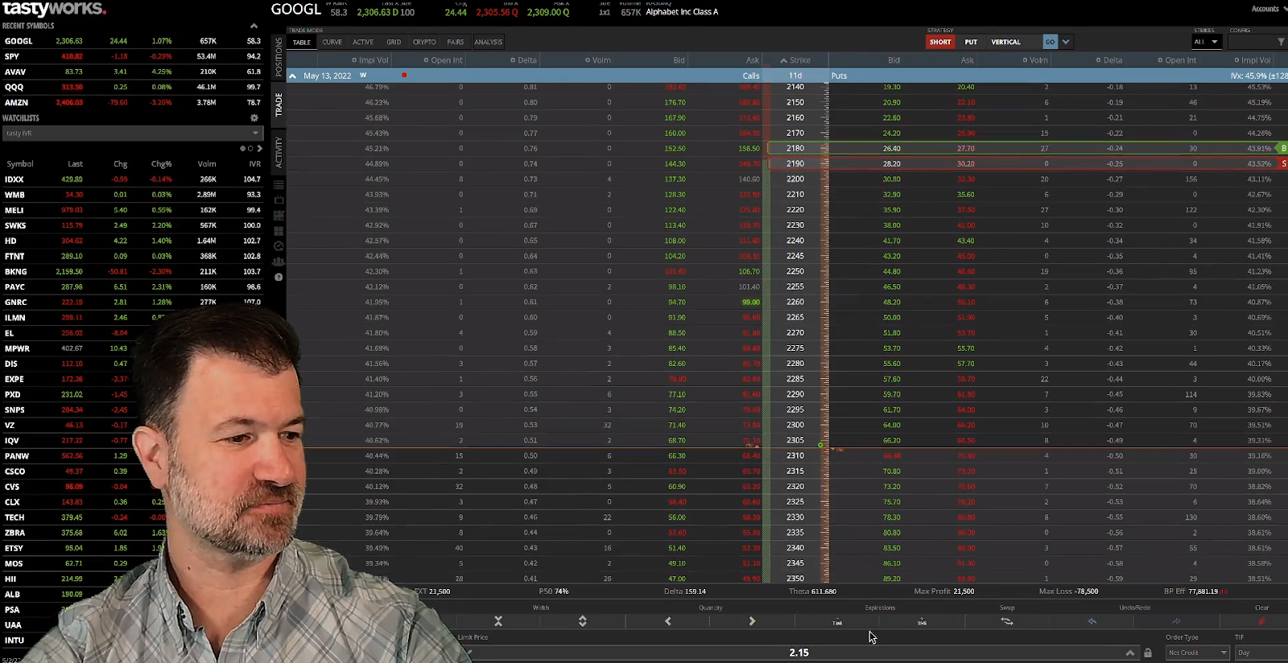The height and width of the screenshot is (663, 1288).
Task: Click the limit price up arrow
Action: point(1130,653)
